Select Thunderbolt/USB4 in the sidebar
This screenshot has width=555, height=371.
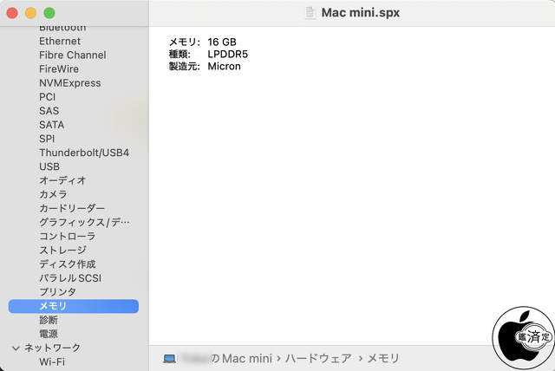pyautogui.click(x=84, y=153)
